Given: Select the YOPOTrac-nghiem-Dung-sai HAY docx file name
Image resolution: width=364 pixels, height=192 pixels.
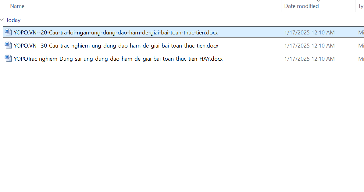Looking at the screenshot, I should pyautogui.click(x=118, y=59).
